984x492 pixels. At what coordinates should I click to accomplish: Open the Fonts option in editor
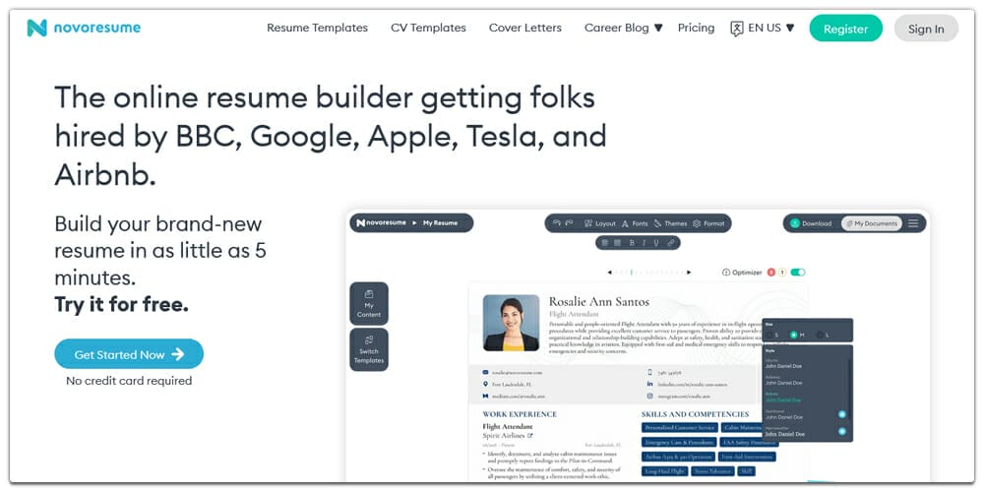[x=635, y=223]
